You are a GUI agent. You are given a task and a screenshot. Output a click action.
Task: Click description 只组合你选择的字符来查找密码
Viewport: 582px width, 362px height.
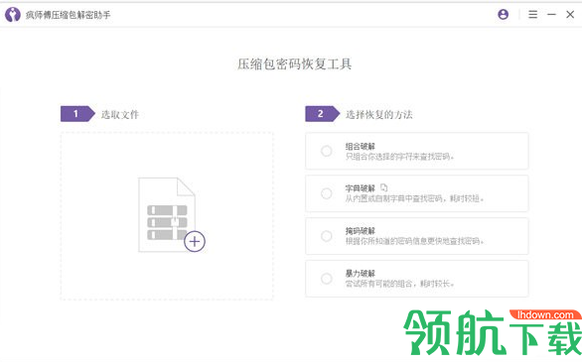coord(400,157)
